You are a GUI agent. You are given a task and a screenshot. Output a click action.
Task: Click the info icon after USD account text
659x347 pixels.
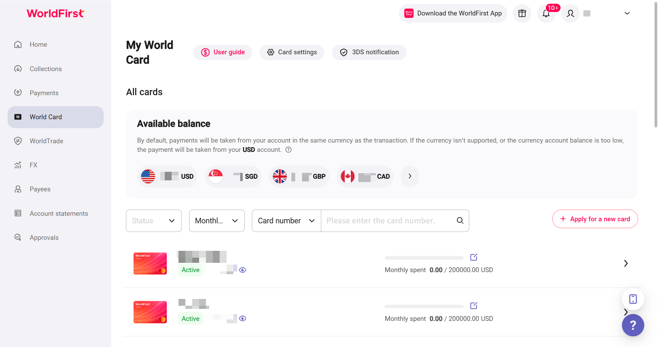coord(289,150)
